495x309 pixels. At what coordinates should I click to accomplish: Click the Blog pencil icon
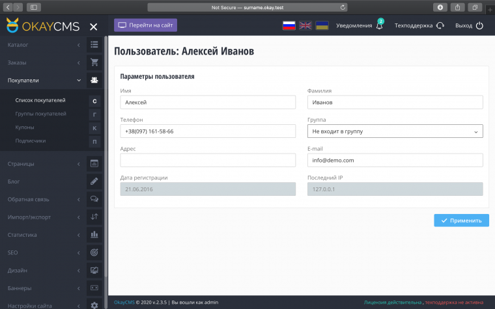94,181
